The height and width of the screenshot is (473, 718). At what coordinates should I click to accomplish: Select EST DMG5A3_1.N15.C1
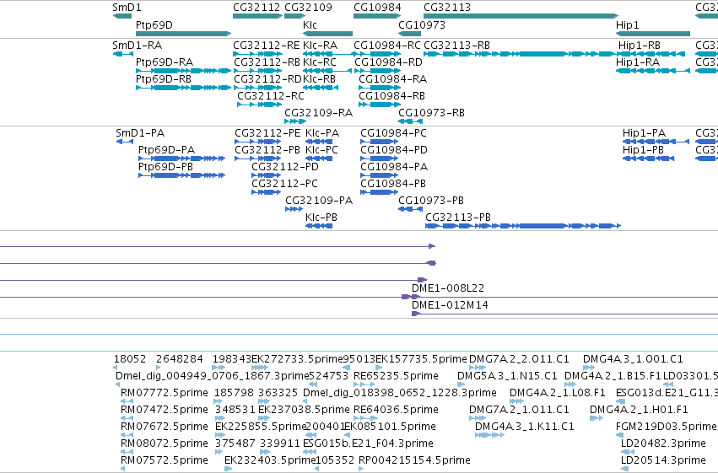507,376
